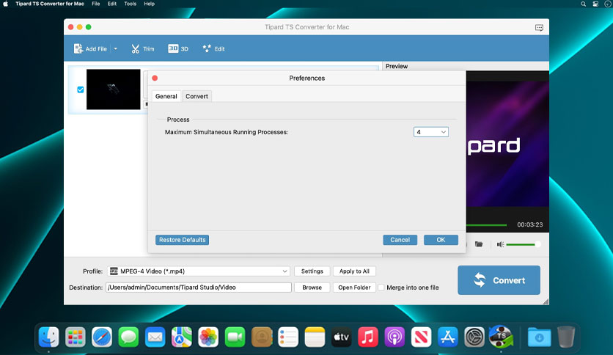Image resolution: width=613 pixels, height=355 pixels.
Task: Open the Help menu
Action: click(149, 4)
